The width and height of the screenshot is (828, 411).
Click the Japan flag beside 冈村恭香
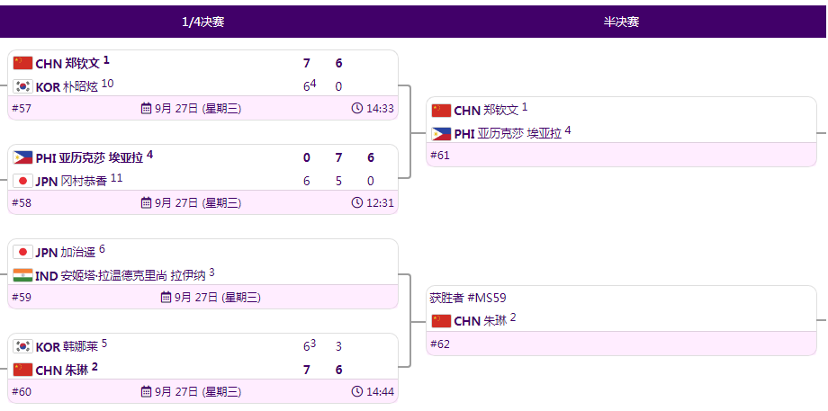coord(22,181)
